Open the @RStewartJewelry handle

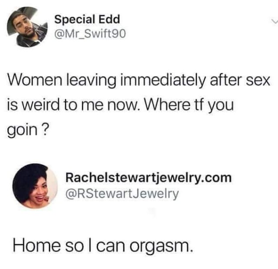point(122,194)
